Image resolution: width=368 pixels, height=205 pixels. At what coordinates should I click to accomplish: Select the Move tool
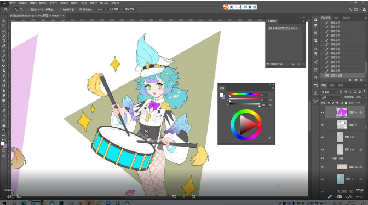pyautogui.click(x=4, y=21)
